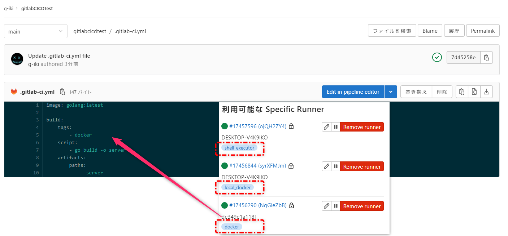This screenshot has height=236, width=508.
Task: Click code line 'image: golang:latest'
Action: click(75, 105)
